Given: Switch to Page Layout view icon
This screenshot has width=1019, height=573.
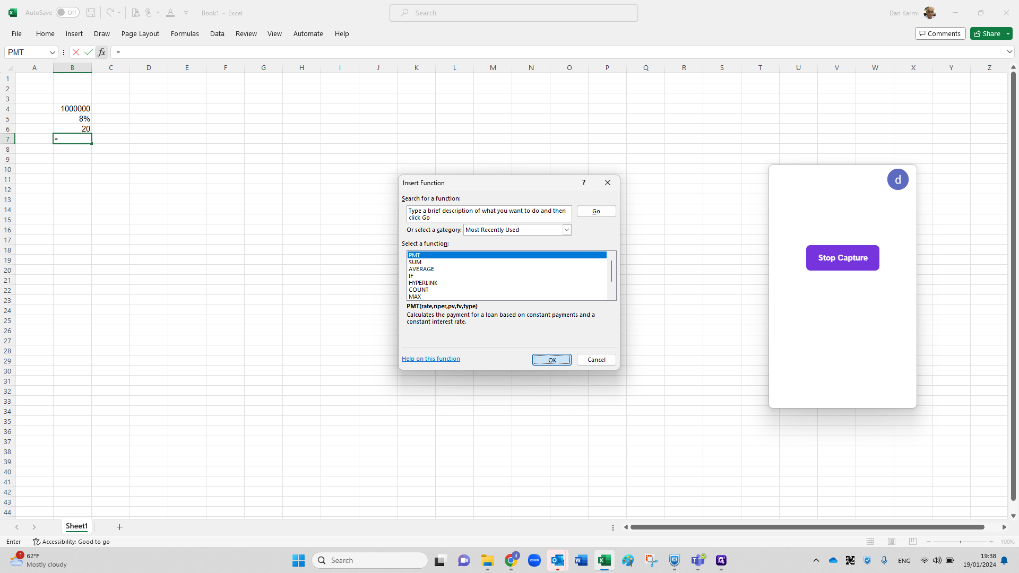Looking at the screenshot, I should point(892,542).
